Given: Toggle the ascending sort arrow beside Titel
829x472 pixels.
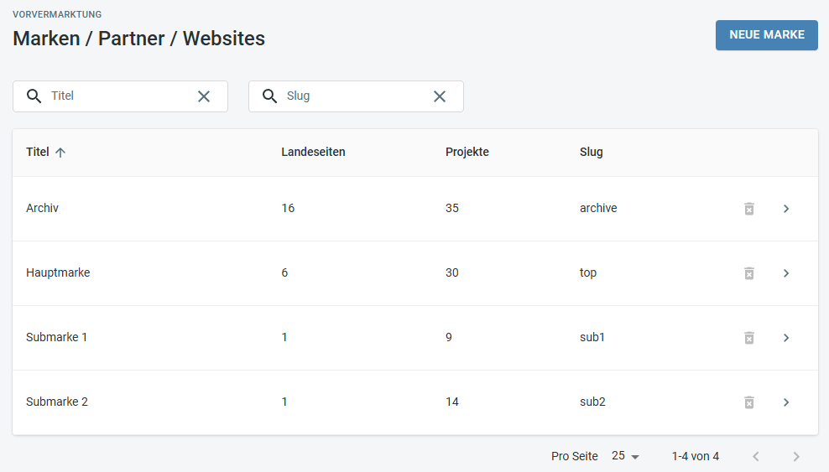Looking at the screenshot, I should coord(60,153).
